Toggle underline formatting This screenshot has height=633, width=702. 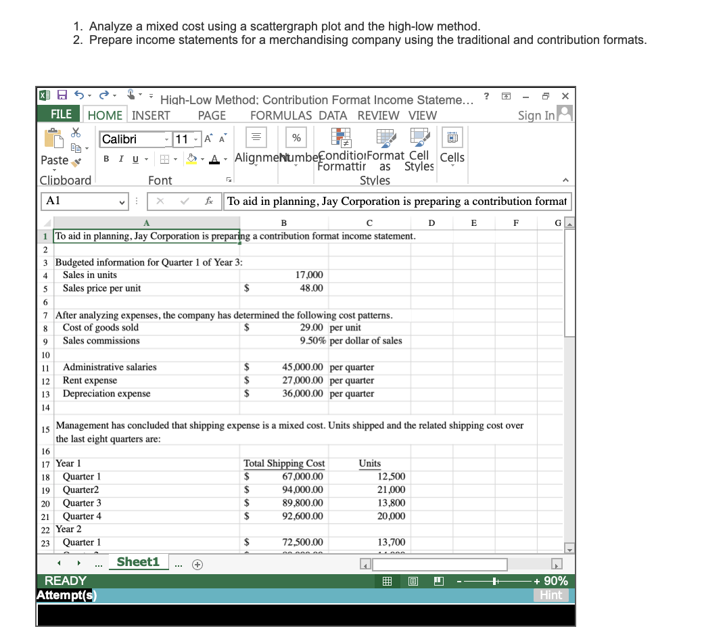pos(135,158)
